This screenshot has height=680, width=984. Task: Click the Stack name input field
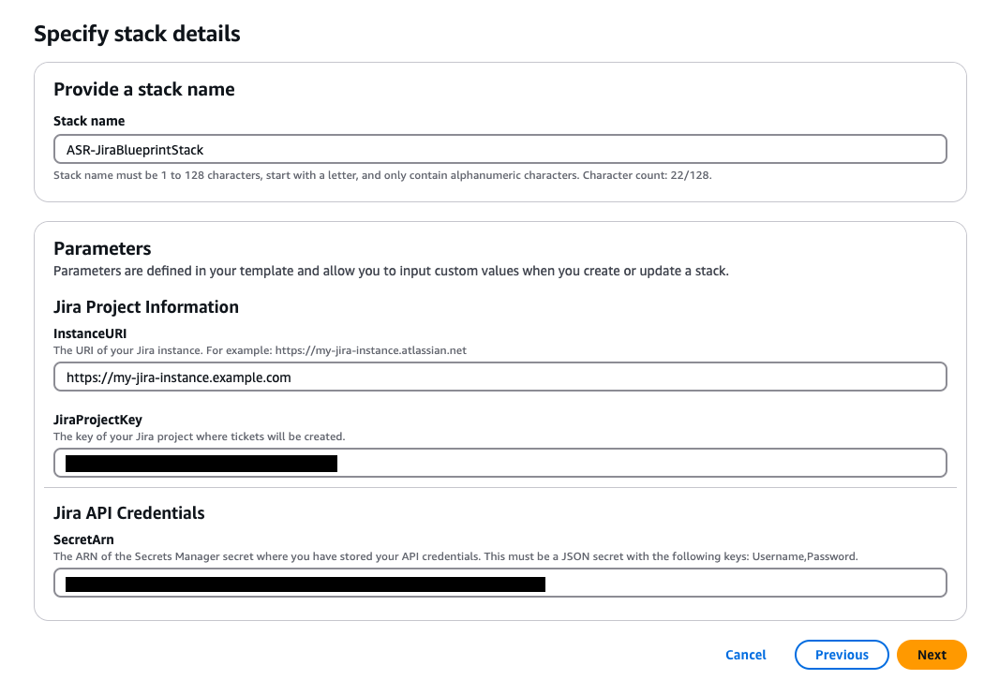[x=499, y=150]
